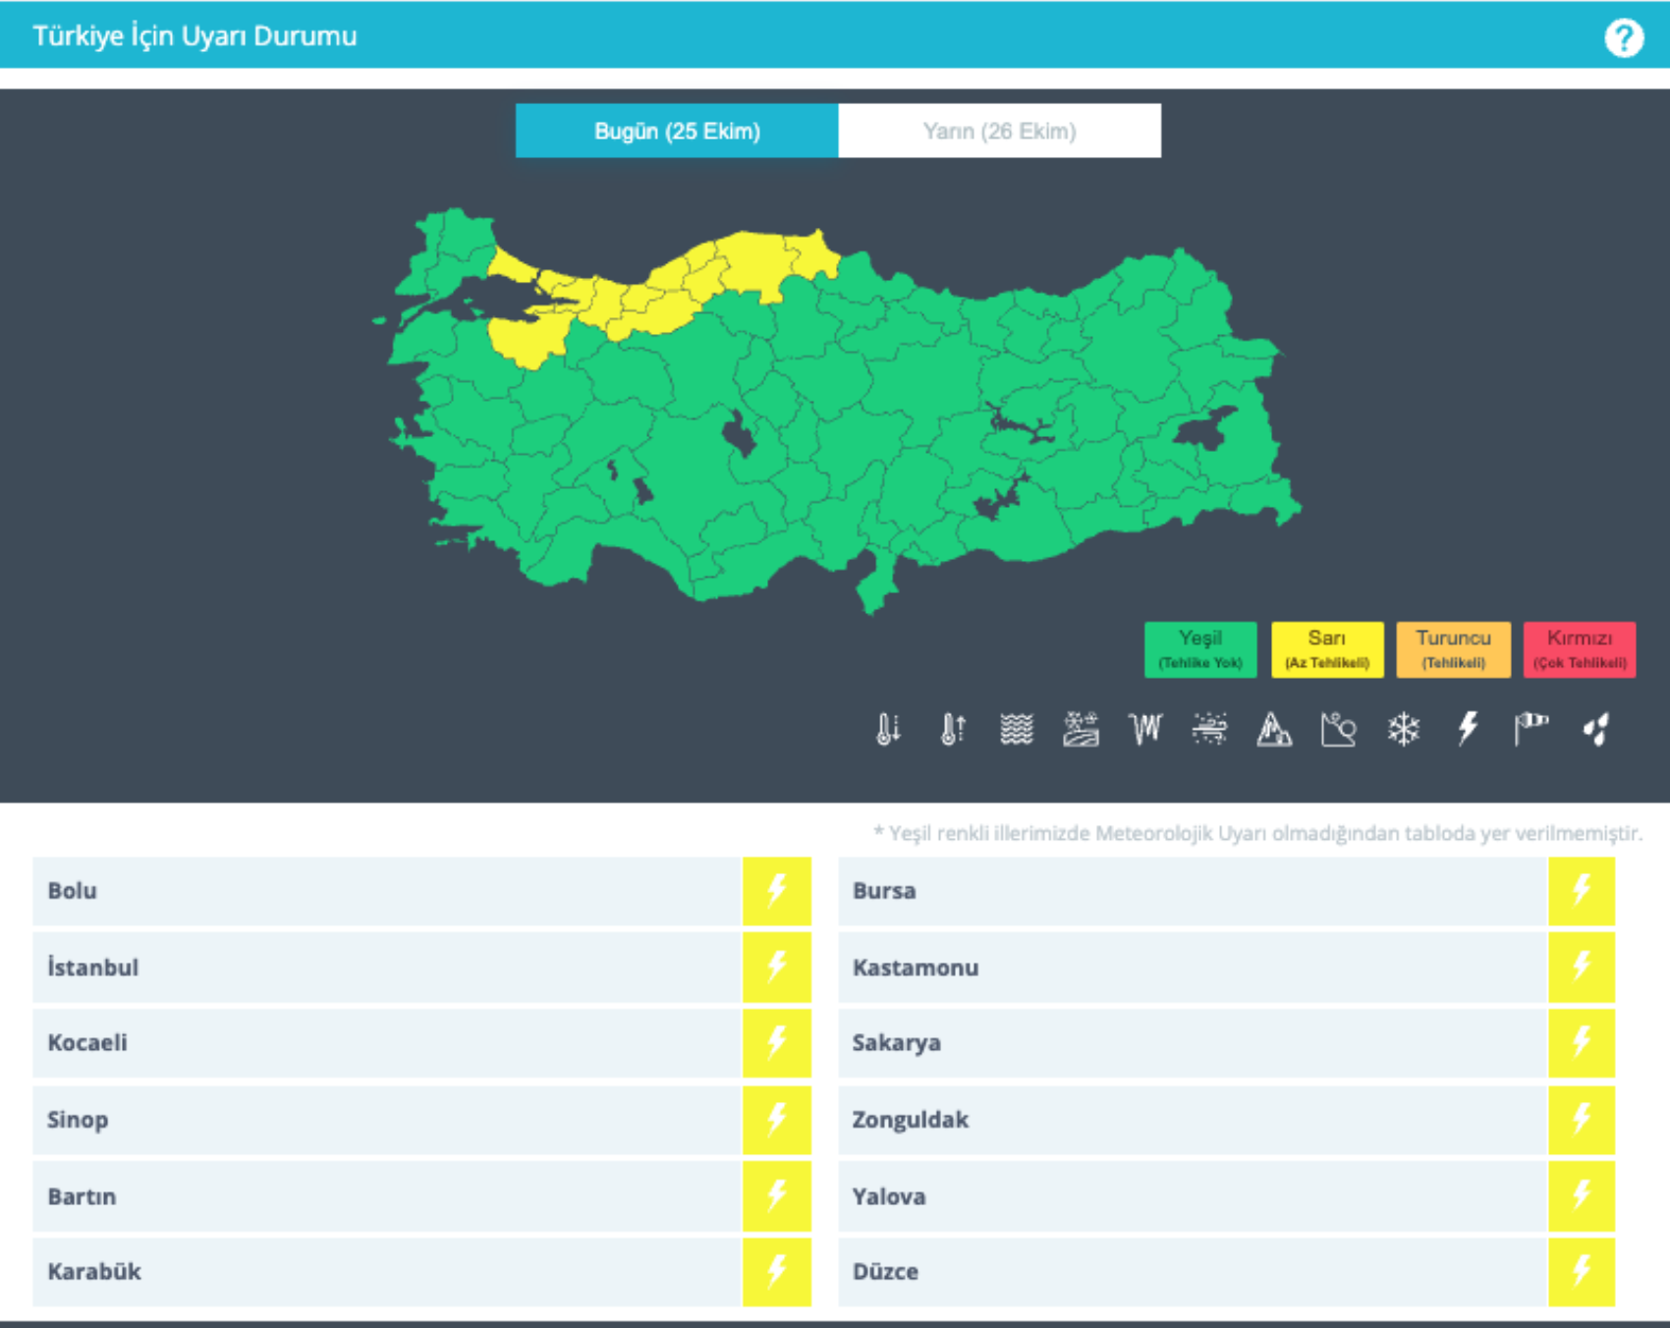
Task: Click the hot temperature rise thermometer icon
Action: 953,730
